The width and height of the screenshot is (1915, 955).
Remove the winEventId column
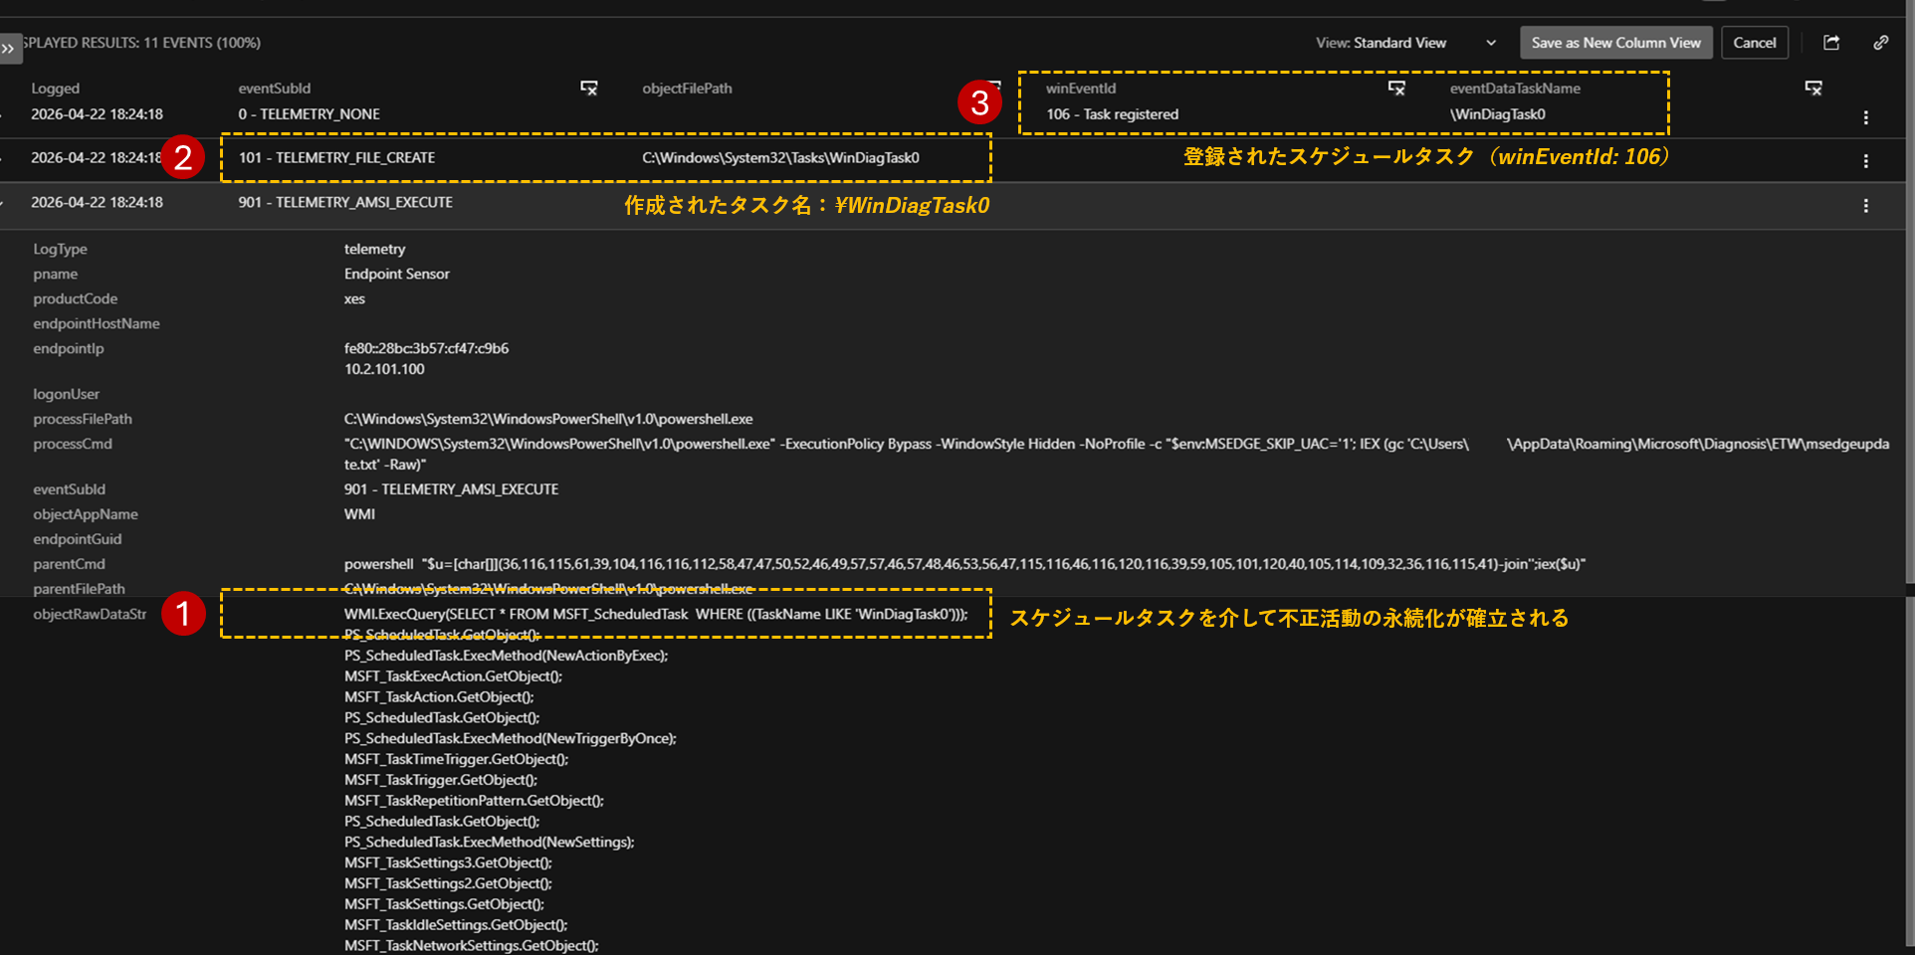click(1396, 89)
